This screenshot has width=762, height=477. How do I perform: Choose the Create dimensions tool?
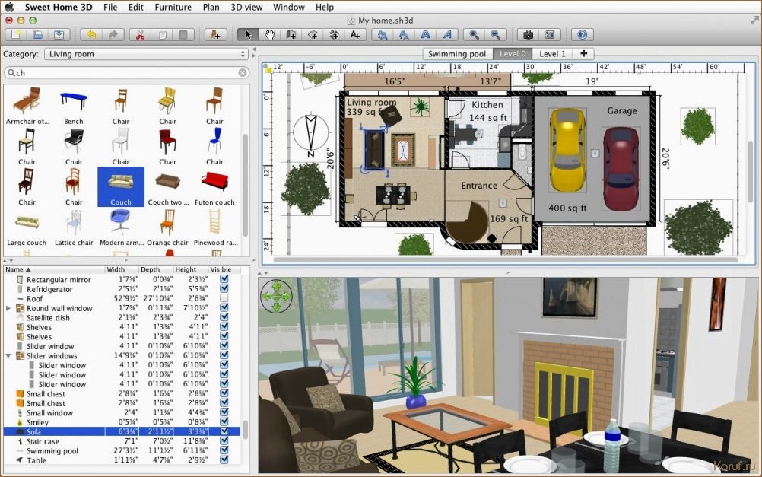[x=334, y=35]
